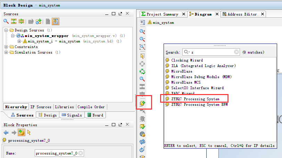Screen dimensions: 282x158
Task: Switch to the IP Sources tab
Action: (x=41, y=107)
